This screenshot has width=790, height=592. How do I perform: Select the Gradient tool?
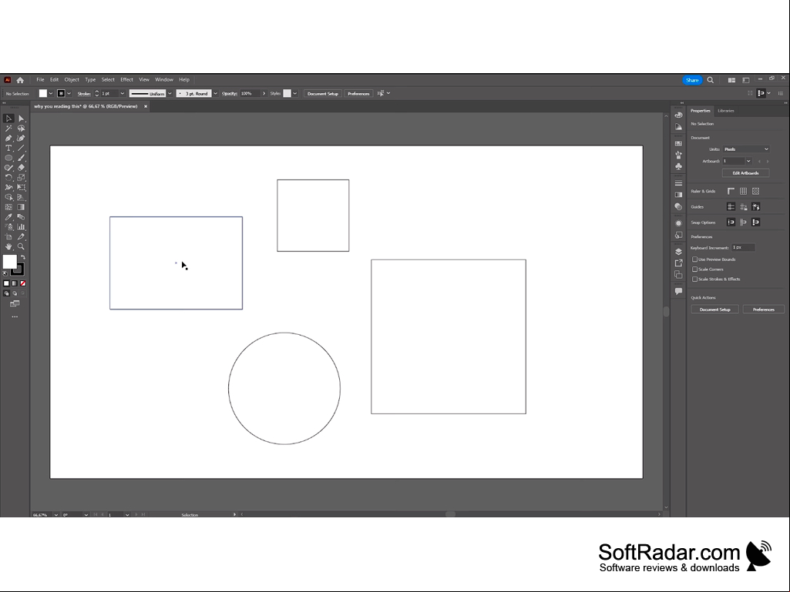pos(21,207)
